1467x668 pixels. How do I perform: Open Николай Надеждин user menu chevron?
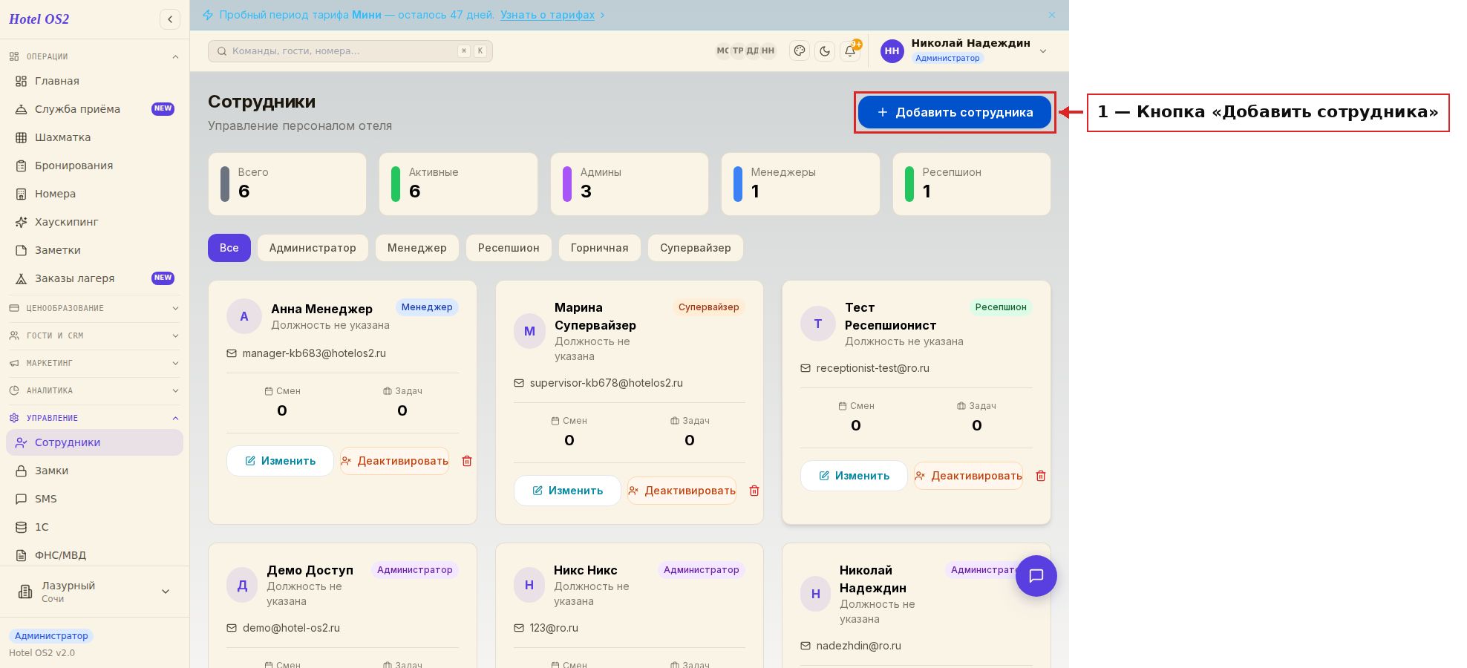[1043, 51]
